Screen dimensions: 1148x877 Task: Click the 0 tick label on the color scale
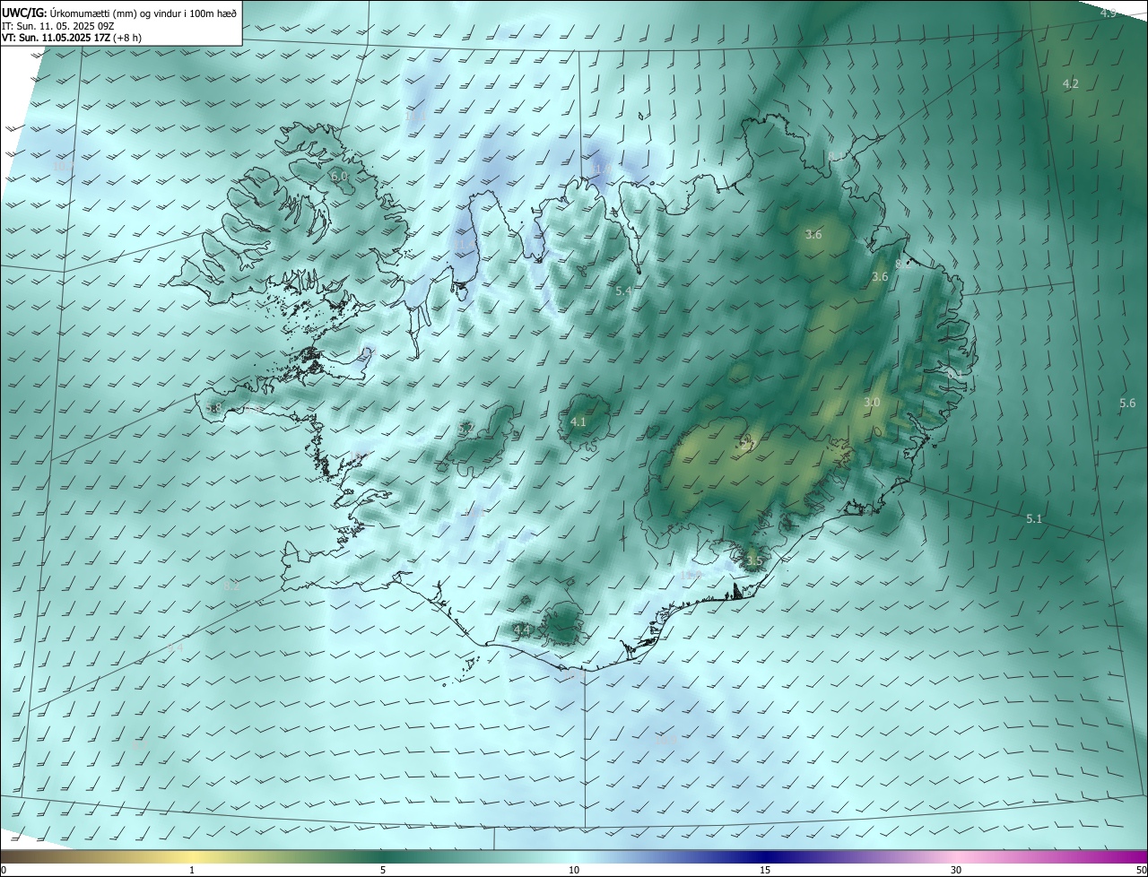pyautogui.click(x=4, y=870)
